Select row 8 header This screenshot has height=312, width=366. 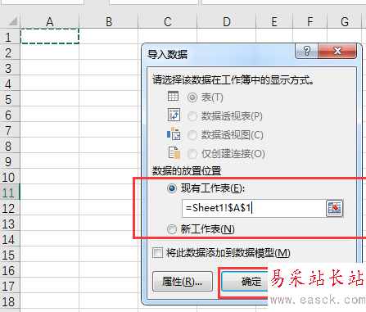10,145
